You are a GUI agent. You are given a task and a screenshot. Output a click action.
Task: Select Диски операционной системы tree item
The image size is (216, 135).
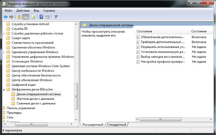39,94
